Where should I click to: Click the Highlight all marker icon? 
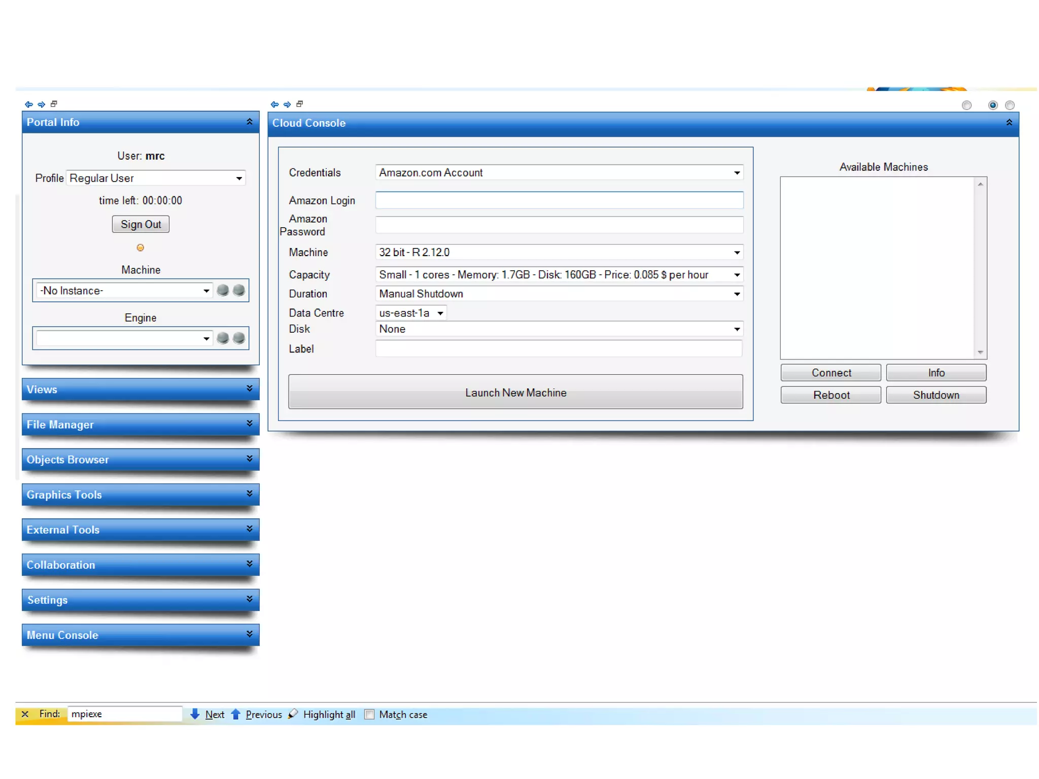coord(293,714)
